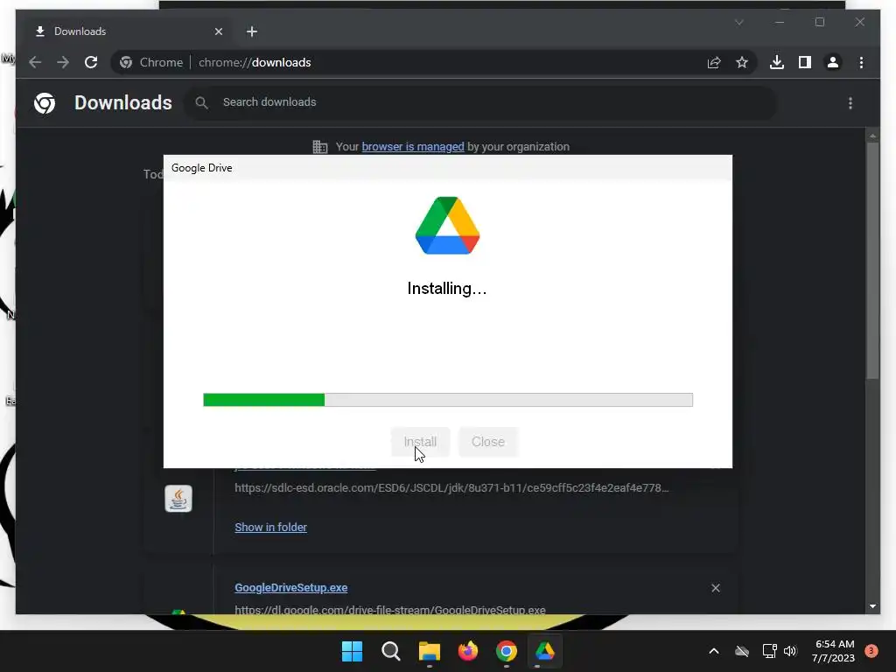Open the network tray icon
Viewport: 896px width, 672px height.
770,651
